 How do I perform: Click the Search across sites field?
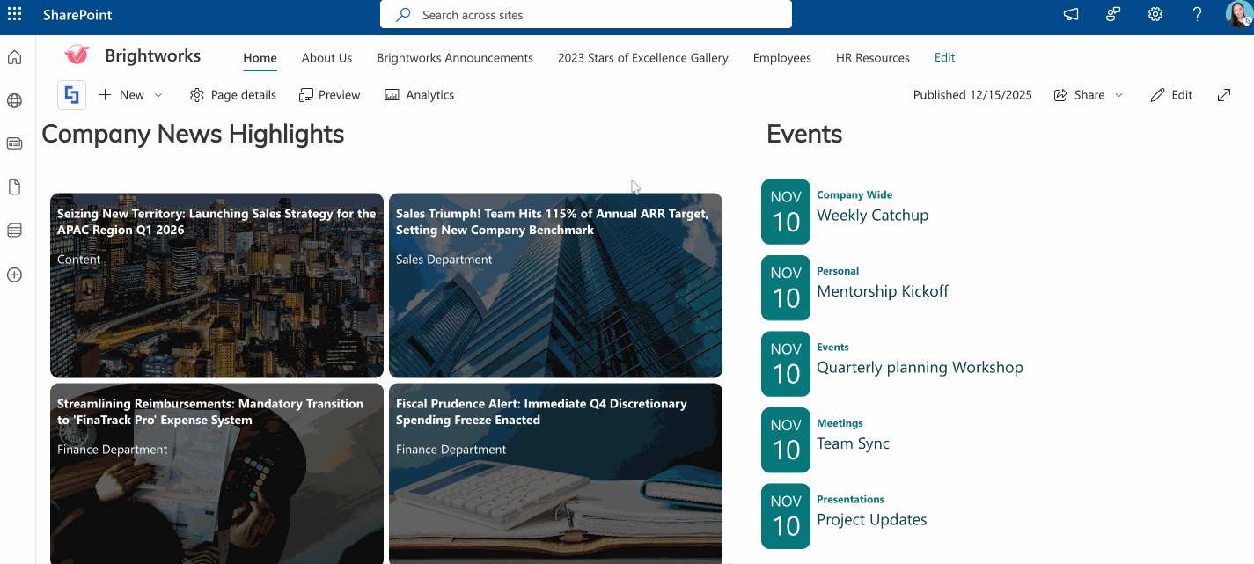[x=584, y=14]
